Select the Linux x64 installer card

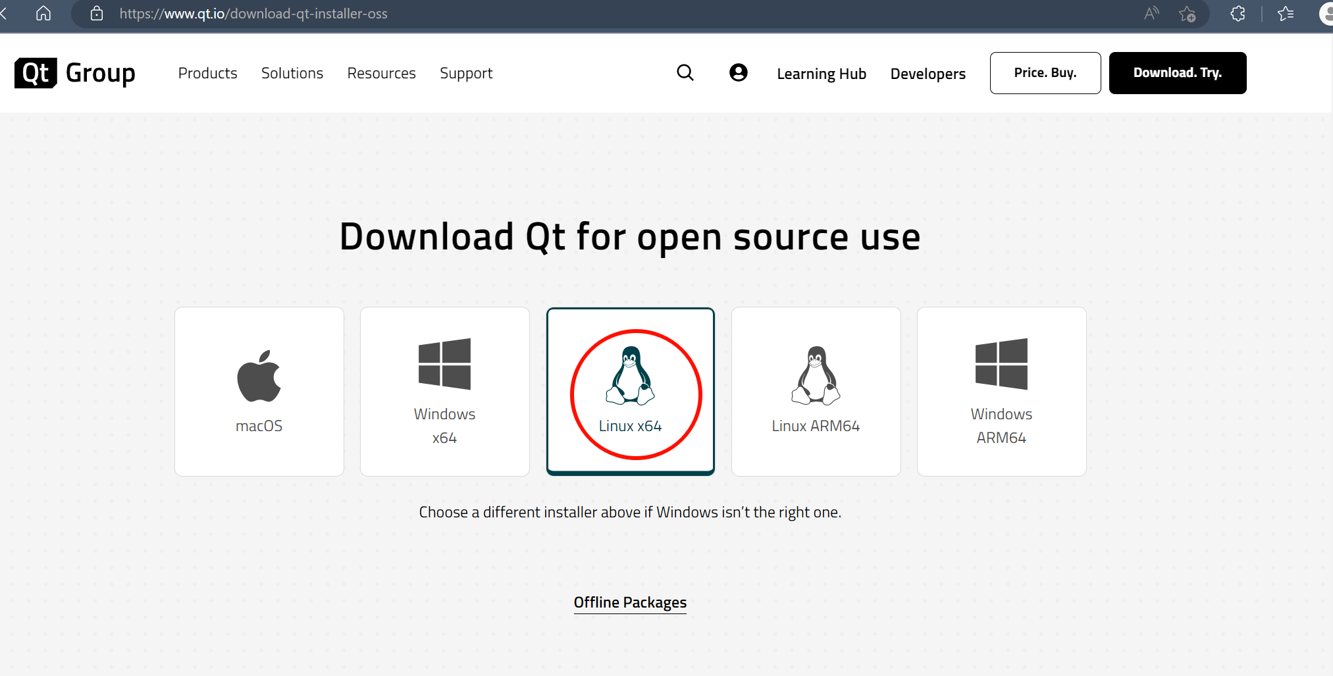(631, 392)
